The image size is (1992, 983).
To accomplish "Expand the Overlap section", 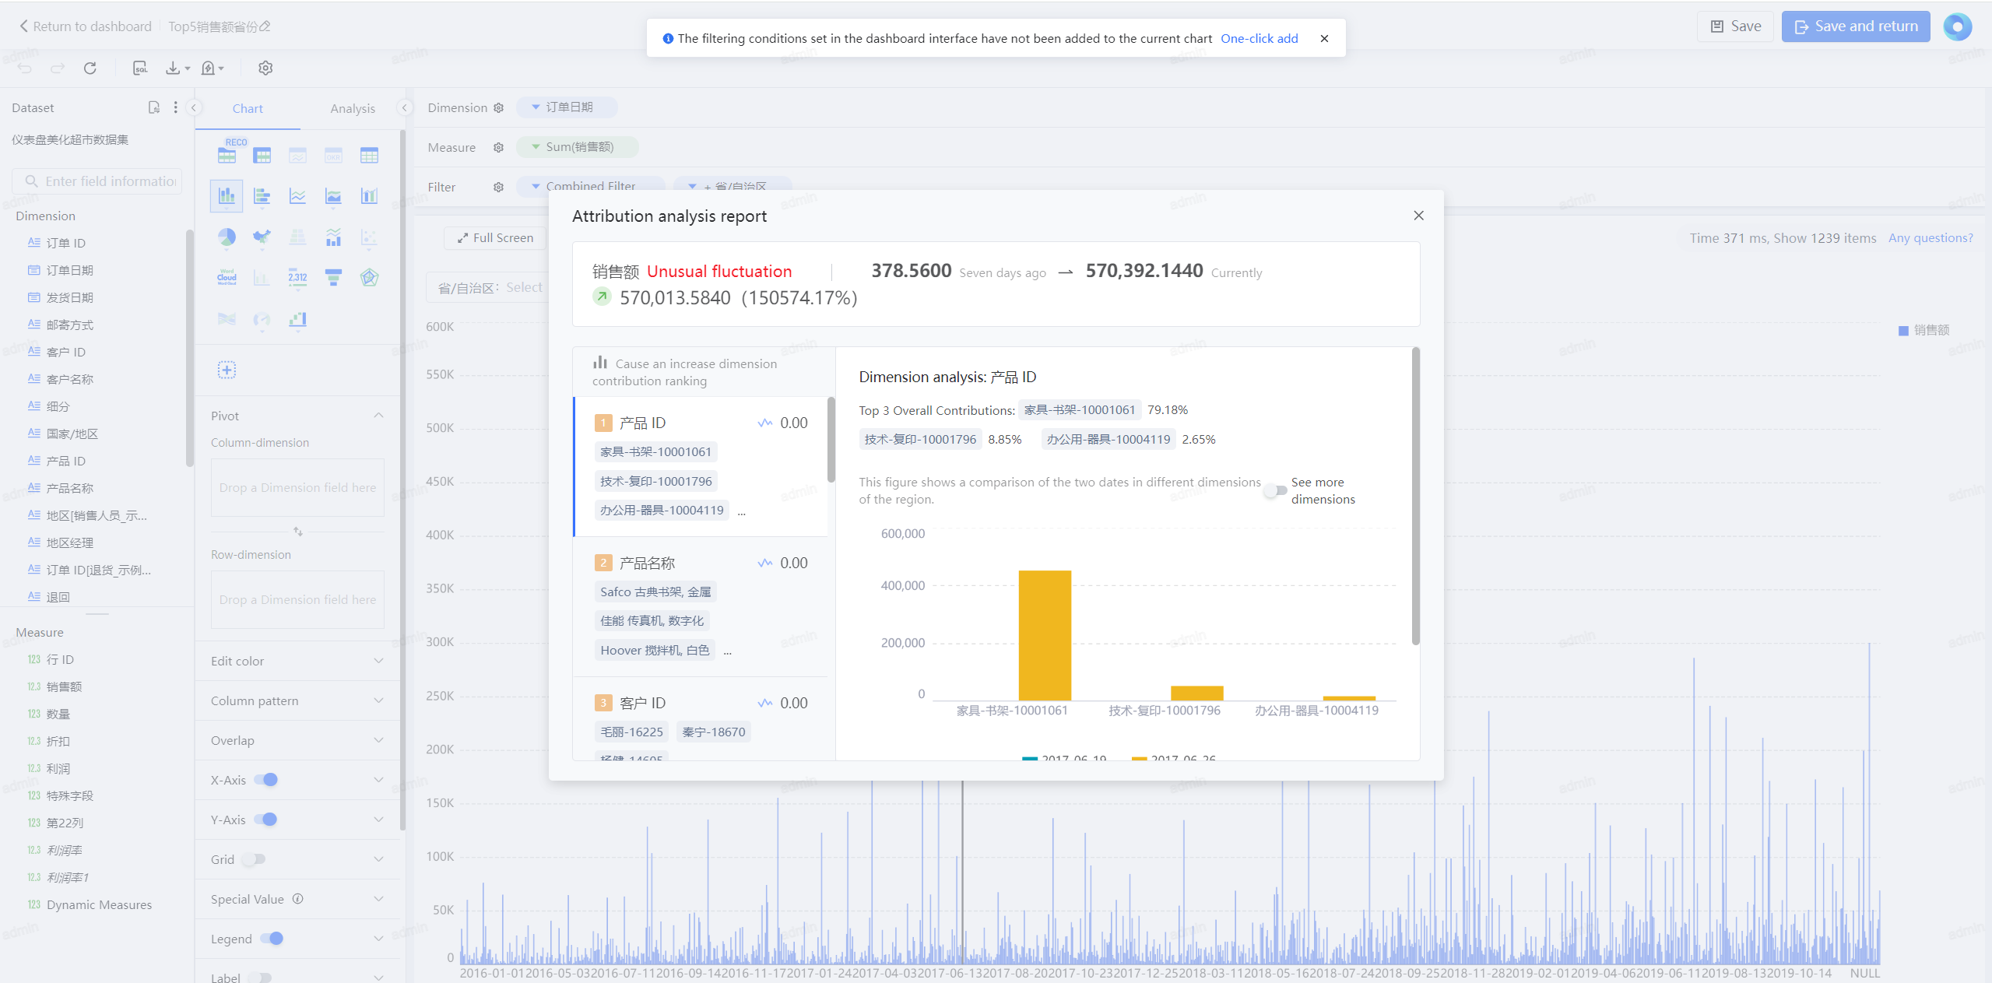I will click(297, 741).
